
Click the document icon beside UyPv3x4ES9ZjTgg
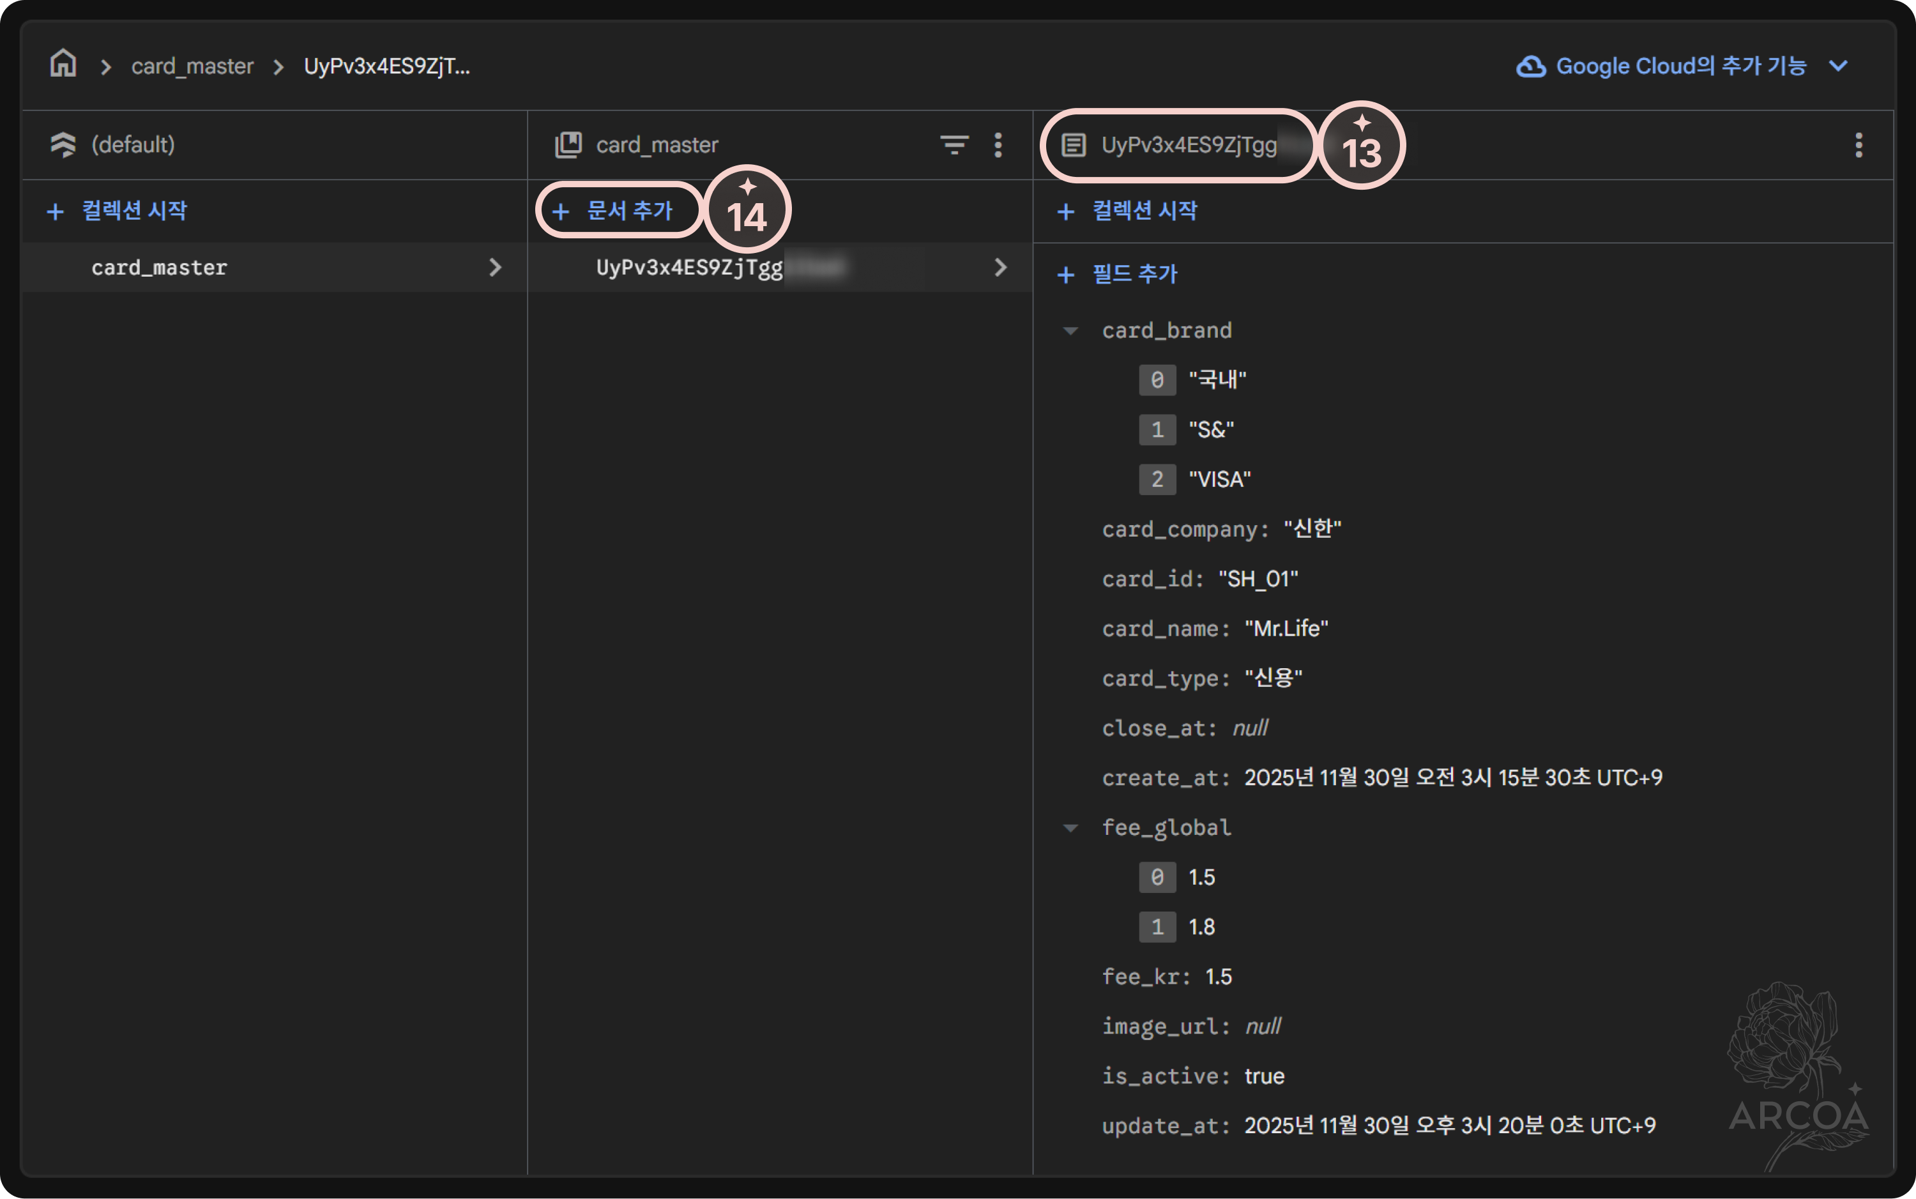(1074, 145)
